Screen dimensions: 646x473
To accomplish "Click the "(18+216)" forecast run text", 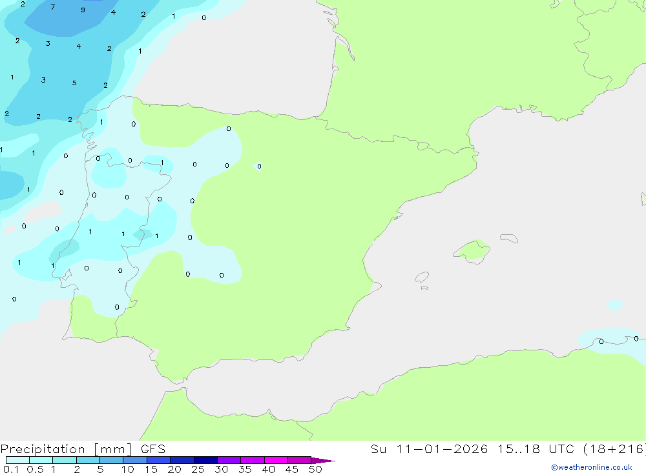I will (x=615, y=448).
